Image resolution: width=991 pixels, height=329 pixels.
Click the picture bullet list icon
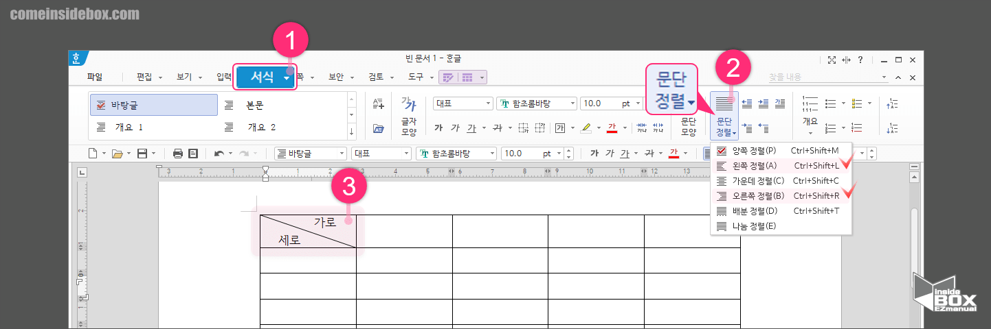857,103
